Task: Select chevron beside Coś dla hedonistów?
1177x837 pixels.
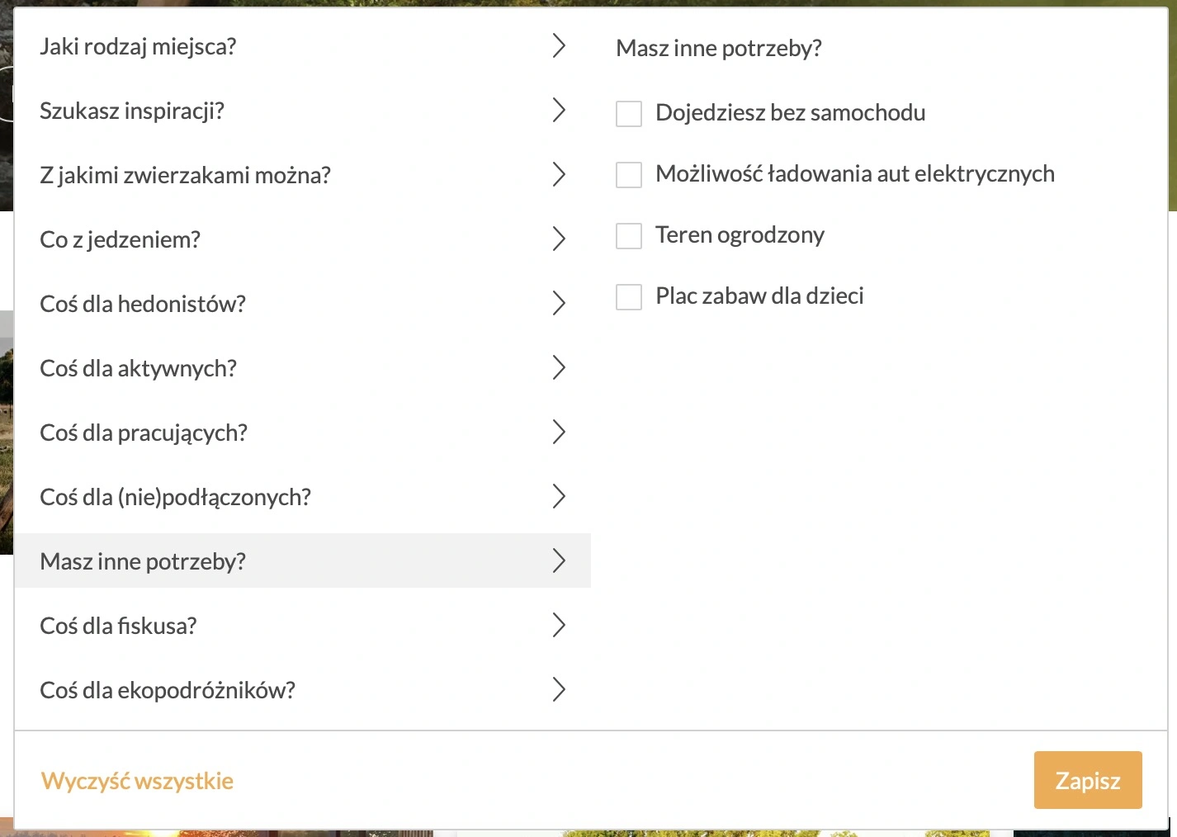Action: click(x=559, y=304)
